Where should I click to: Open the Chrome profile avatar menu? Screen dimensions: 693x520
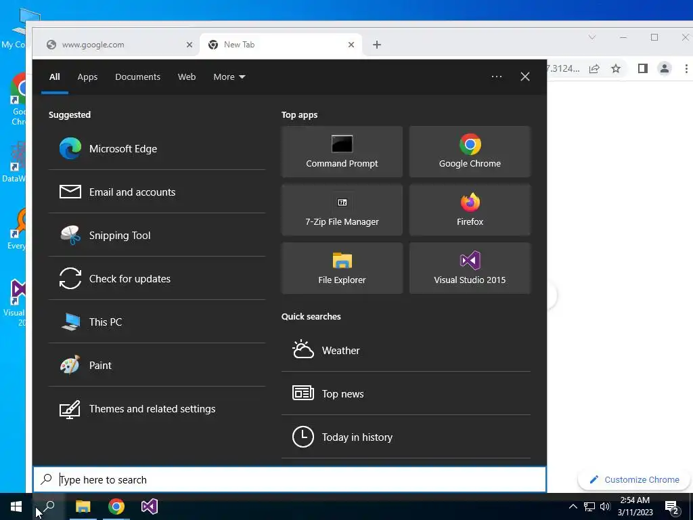(665, 68)
